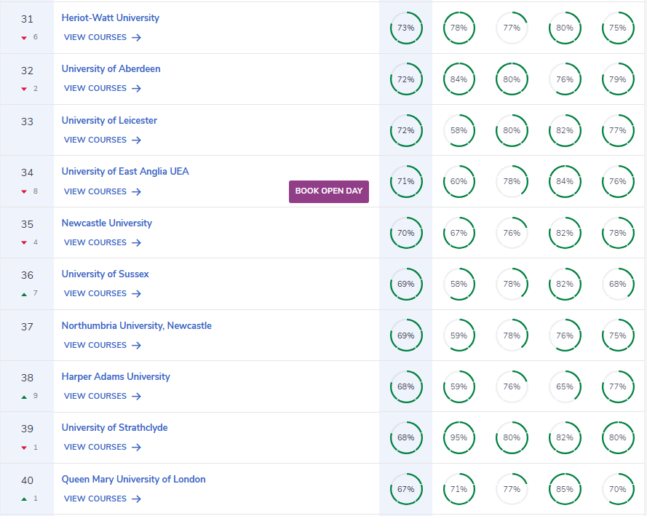View courses for Newcastle University
This screenshot has height=516, width=647.
103,242
